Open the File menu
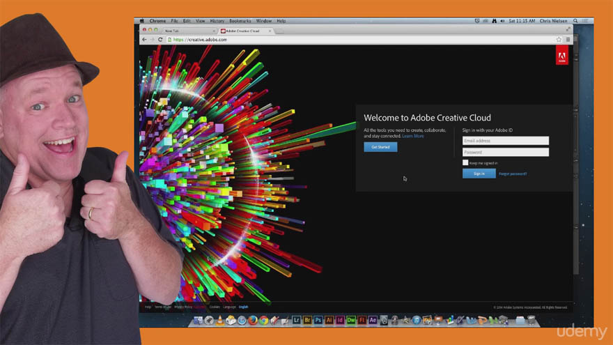The image size is (613, 345). pos(174,21)
